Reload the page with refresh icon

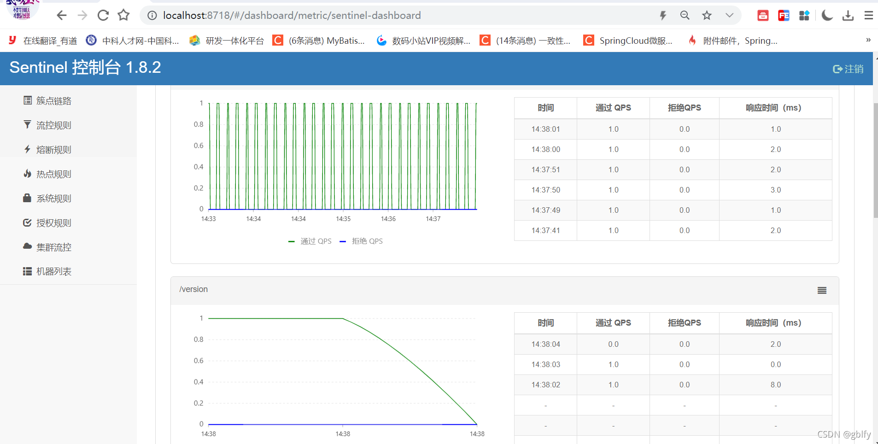(x=103, y=16)
